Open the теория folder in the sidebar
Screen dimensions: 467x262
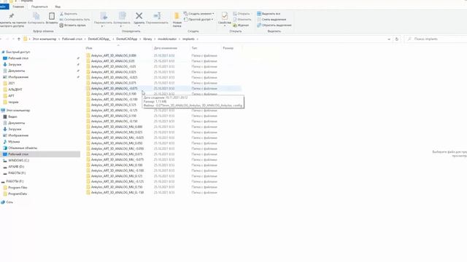[13, 102]
